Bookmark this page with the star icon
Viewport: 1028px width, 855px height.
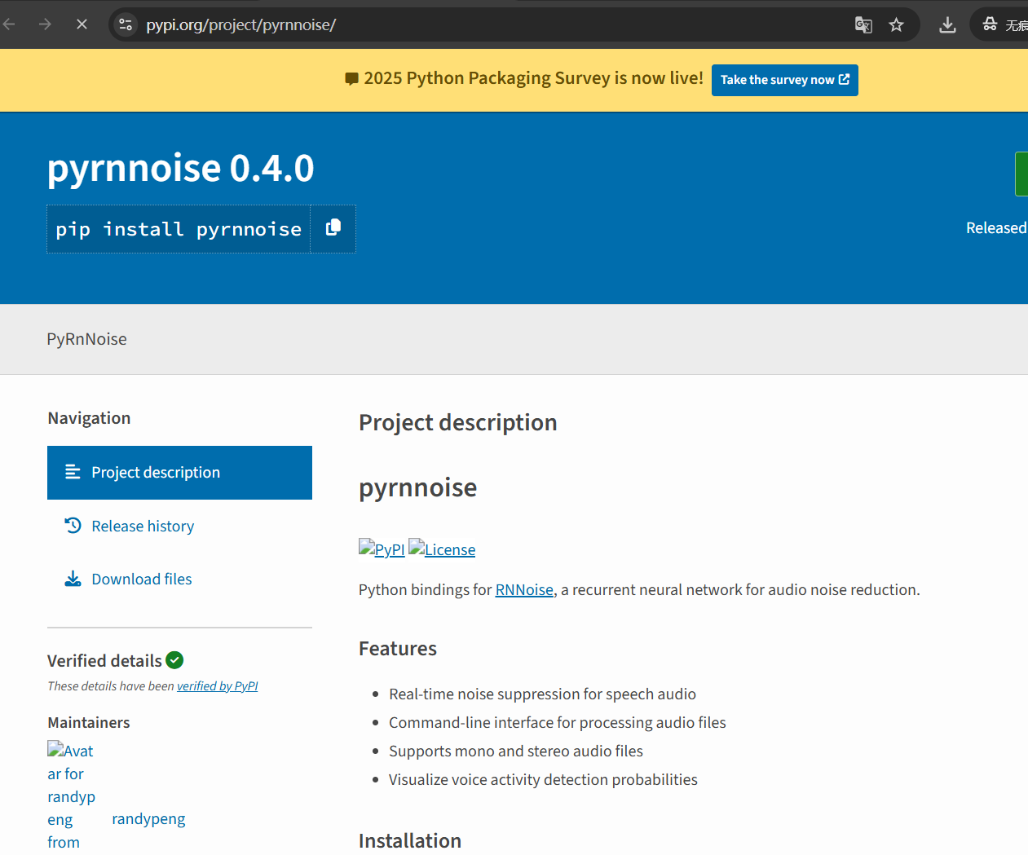click(897, 24)
